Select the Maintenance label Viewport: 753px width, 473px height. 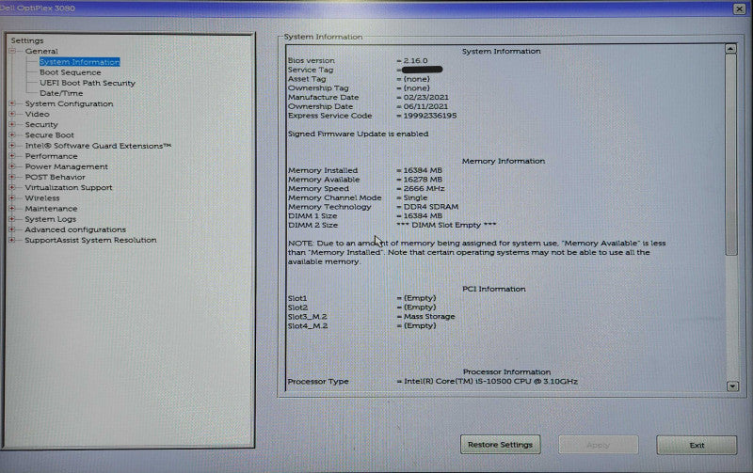tap(51, 209)
